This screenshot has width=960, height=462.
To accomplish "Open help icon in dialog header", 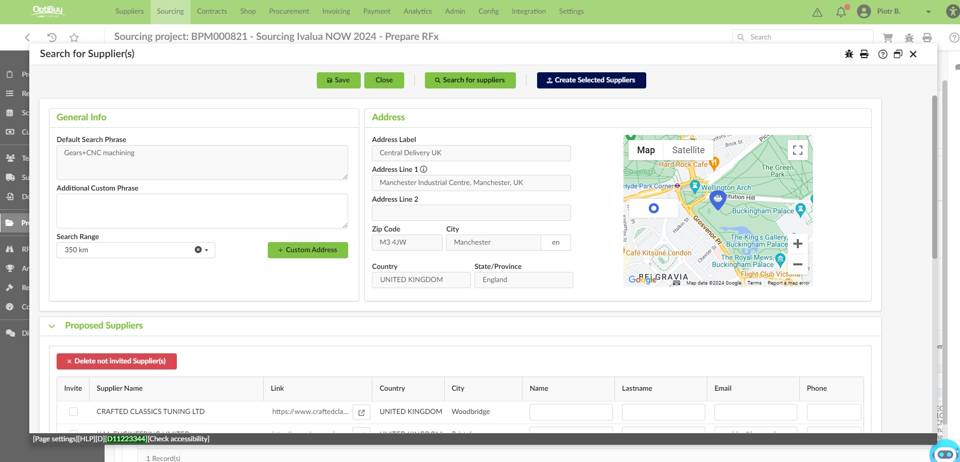I will point(883,54).
